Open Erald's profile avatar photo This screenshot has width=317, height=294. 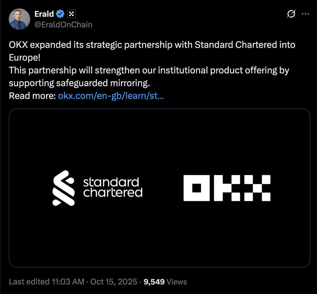[x=19, y=19]
